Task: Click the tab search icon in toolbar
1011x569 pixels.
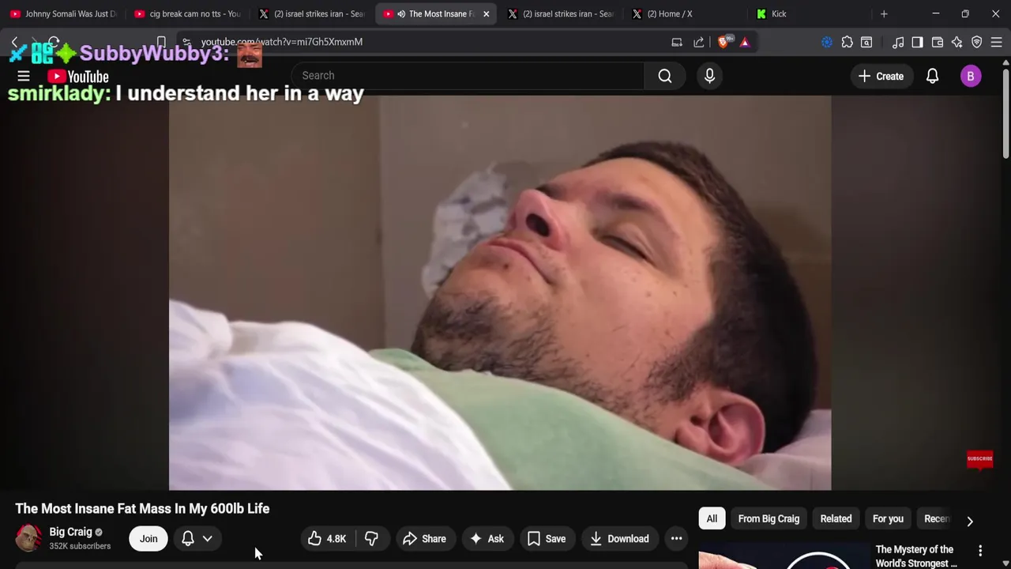Action: click(x=866, y=42)
